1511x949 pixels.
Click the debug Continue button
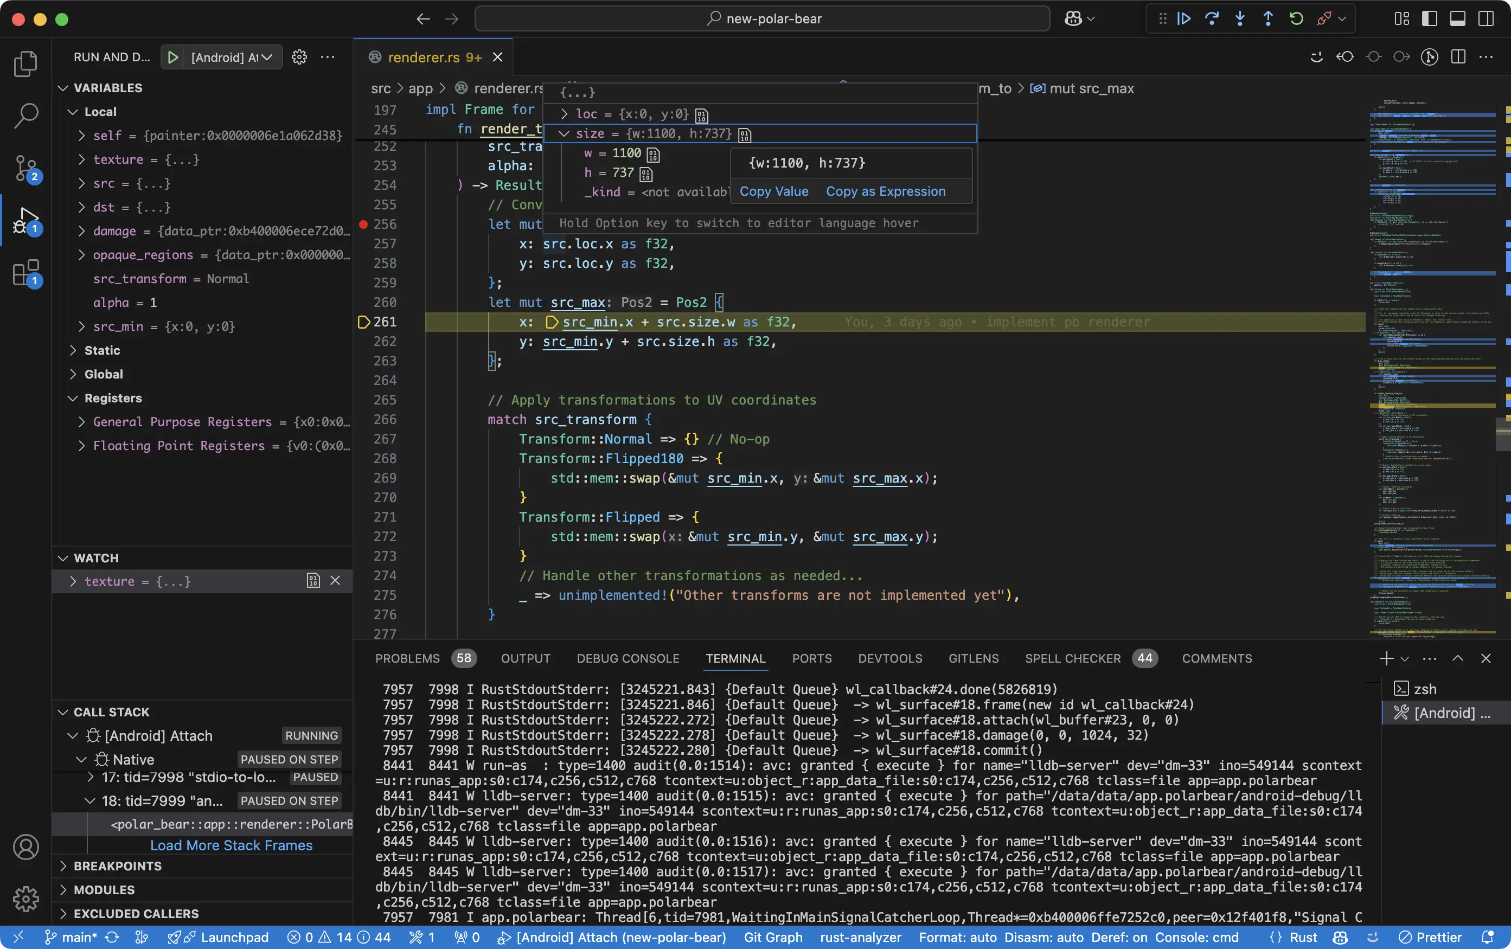[x=1183, y=19]
